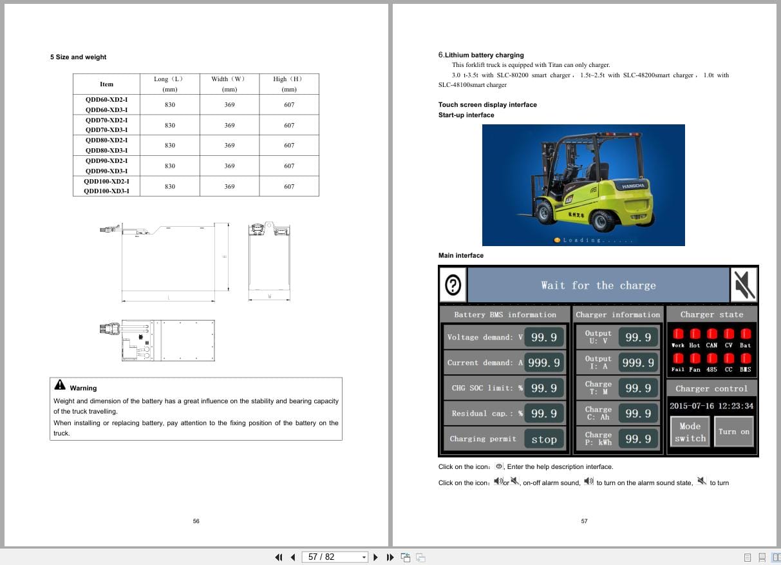The height and width of the screenshot is (565, 781).
Task: Click the Warning heading in the warning box
Action: coord(83,388)
